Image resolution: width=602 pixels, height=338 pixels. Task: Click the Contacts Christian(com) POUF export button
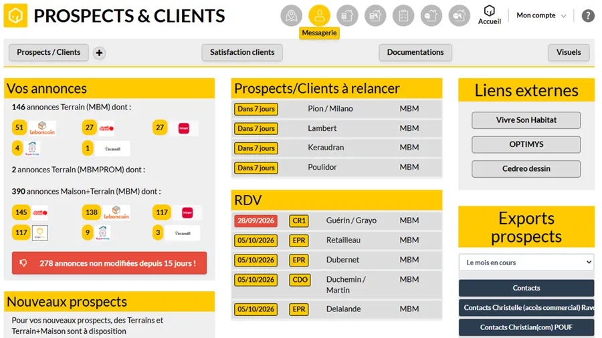(526, 328)
